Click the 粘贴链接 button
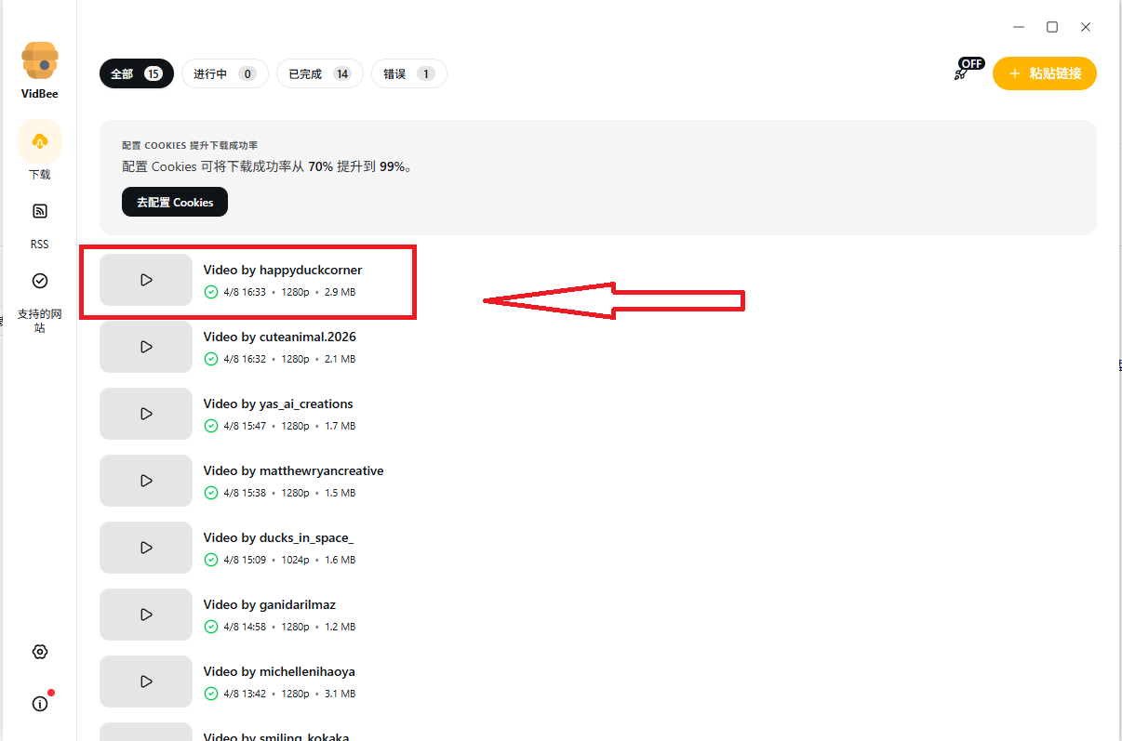This screenshot has height=741, width=1122. (x=1044, y=73)
